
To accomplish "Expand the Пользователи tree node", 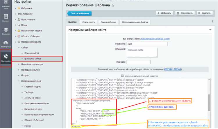I will 16,19.
